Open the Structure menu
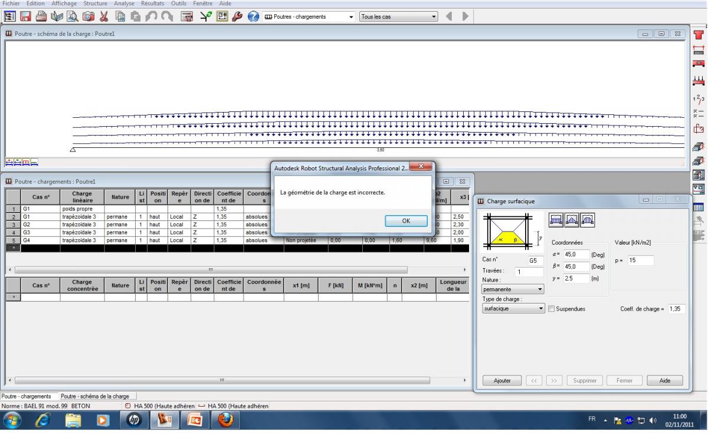 tap(95, 4)
